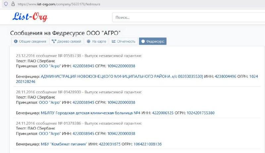This screenshot has width=265, height=153.
Task: Open INN 4220038945 link in 23.12.2016 message
Action: click(x=83, y=66)
